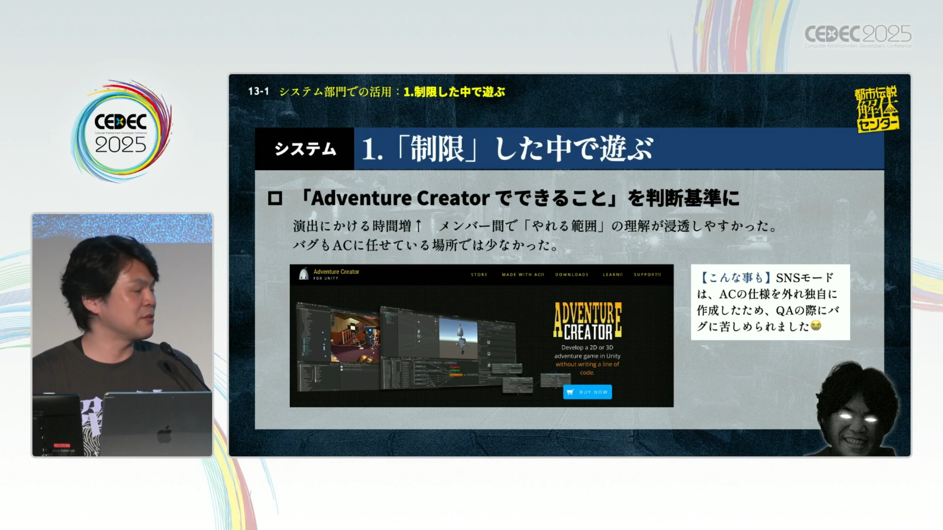Click the speaker camera video thumbnail
Image resolution: width=943 pixels, height=530 pixels.
[x=122, y=335]
